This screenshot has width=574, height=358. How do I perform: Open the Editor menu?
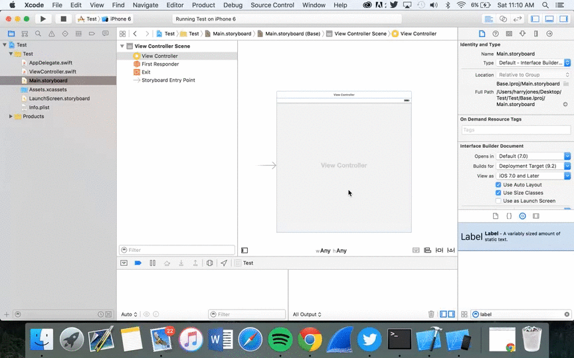tap(175, 5)
